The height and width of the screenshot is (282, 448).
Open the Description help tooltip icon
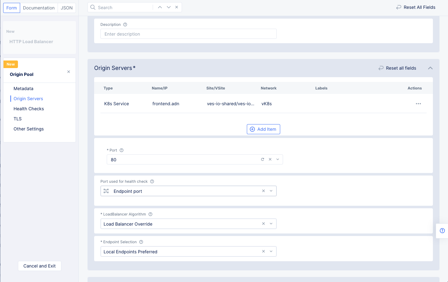pos(125,24)
